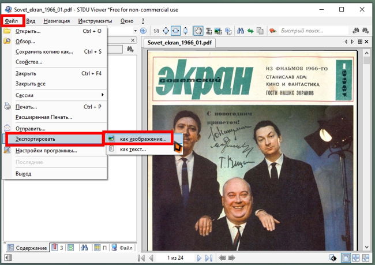
Task: Find next quick search result
Action: (x=365, y=31)
